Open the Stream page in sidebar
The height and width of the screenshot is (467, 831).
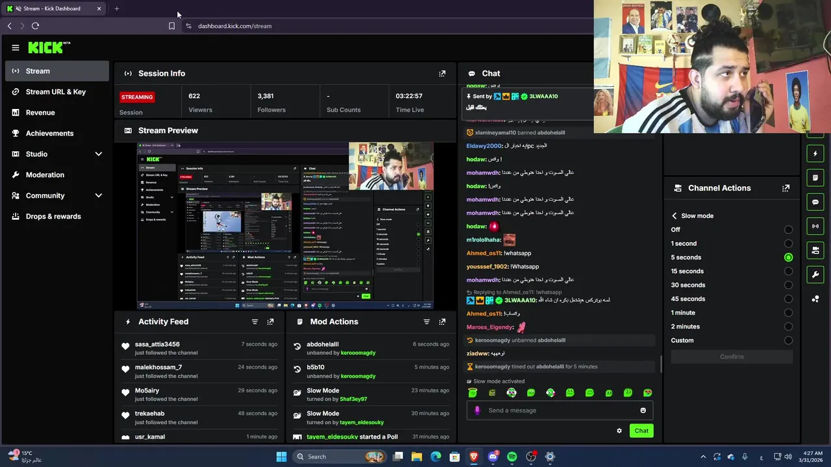point(57,71)
